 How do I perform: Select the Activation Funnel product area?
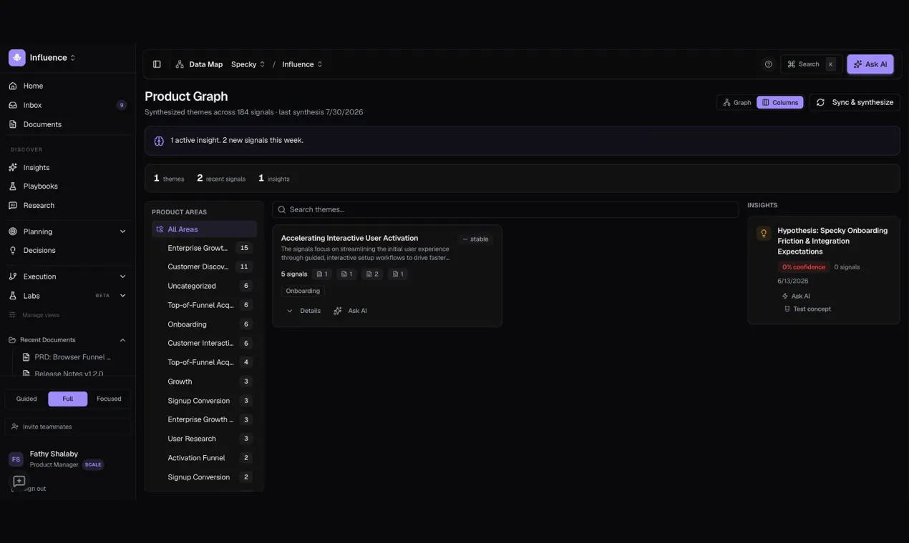pyautogui.click(x=204, y=458)
